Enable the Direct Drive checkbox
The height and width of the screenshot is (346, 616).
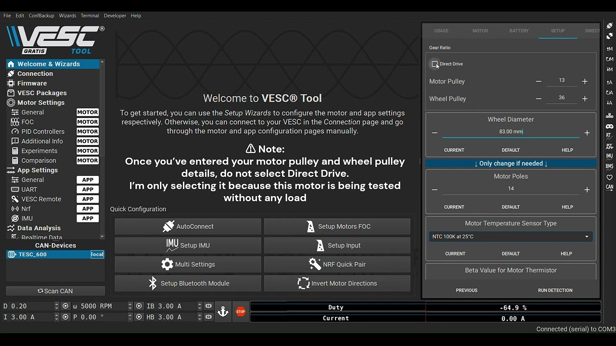[x=435, y=64]
